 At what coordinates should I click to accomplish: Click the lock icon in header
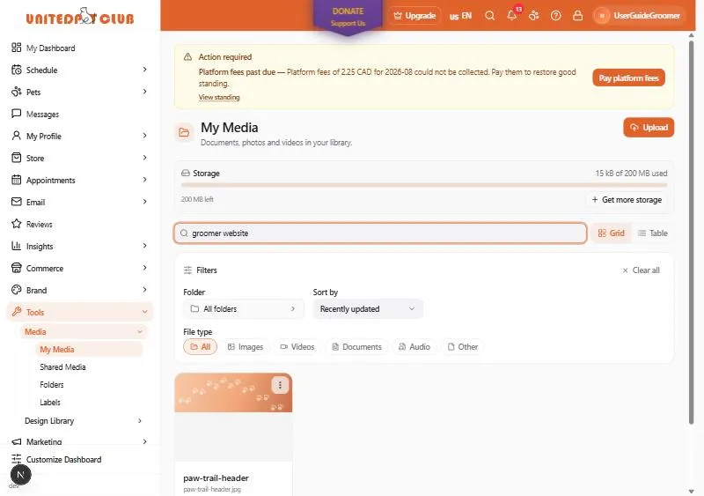click(x=577, y=16)
